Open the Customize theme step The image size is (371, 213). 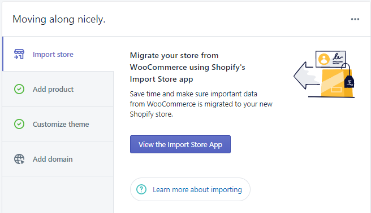[x=58, y=124]
